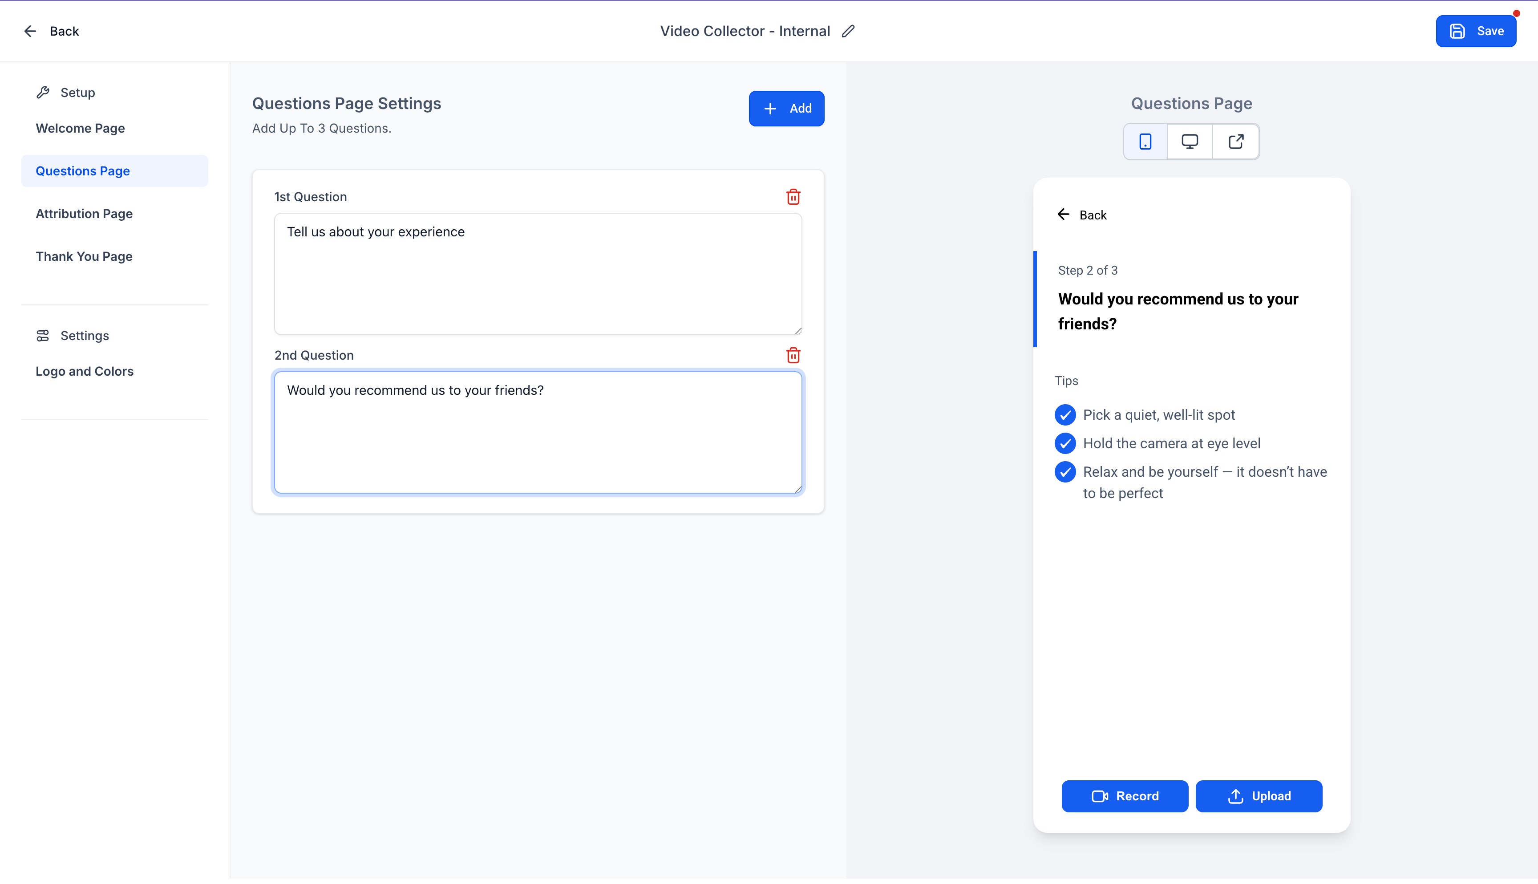Screen dimensions: 1538x884
Task: Click the quiet well-lit spot tip checkmark
Action: (1064, 415)
